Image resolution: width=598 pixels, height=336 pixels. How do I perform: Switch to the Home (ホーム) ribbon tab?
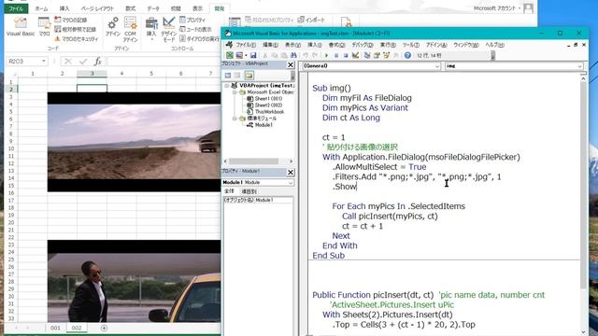tap(41, 8)
